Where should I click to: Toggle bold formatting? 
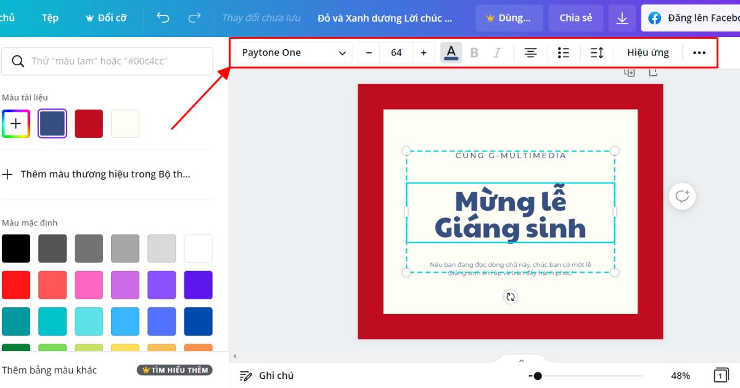click(x=474, y=52)
